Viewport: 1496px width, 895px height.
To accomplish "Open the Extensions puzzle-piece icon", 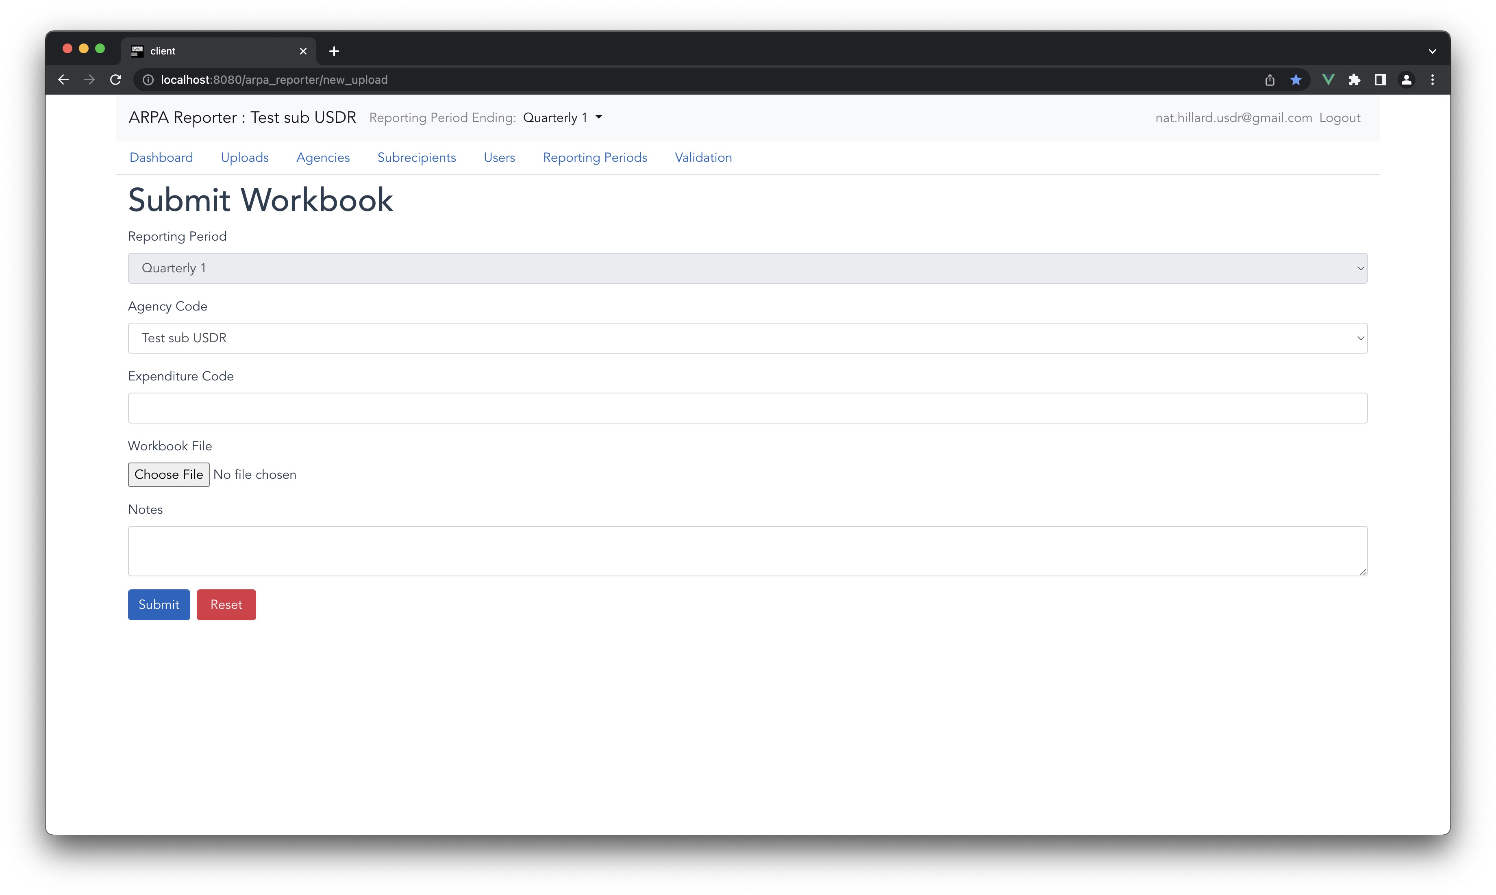I will 1354,80.
